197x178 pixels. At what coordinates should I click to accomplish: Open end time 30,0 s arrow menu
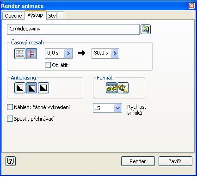pos(115,53)
